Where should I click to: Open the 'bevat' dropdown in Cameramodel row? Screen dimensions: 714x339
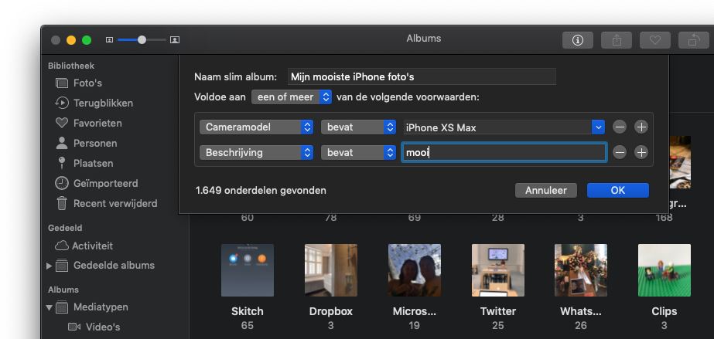pyautogui.click(x=358, y=127)
